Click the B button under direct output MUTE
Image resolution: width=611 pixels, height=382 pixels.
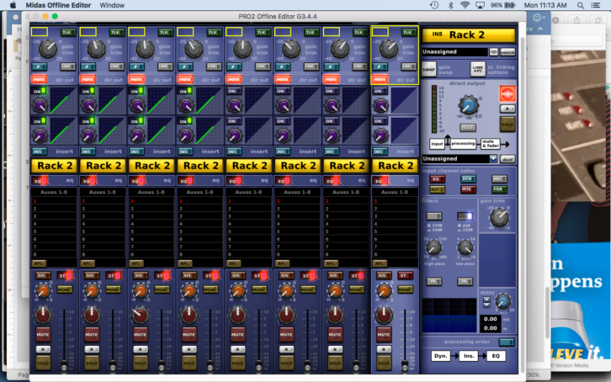point(507,109)
